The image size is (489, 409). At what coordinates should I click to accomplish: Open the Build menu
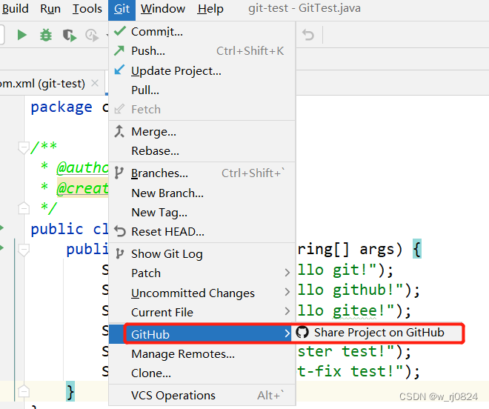pos(16,8)
